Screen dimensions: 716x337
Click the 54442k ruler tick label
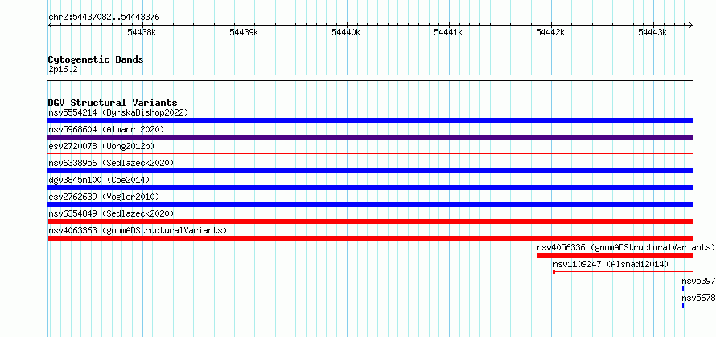click(551, 32)
